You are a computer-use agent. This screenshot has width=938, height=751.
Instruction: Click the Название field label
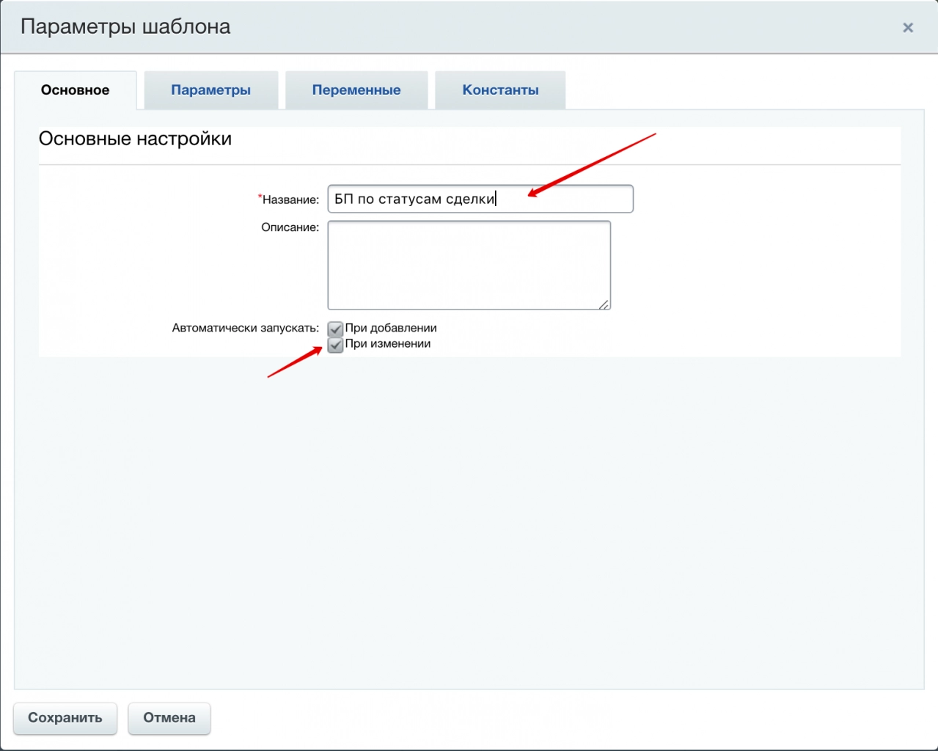(x=290, y=199)
